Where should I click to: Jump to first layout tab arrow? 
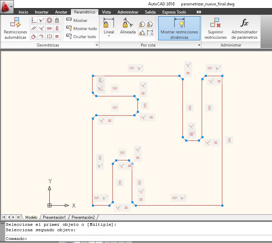pos(3,217)
